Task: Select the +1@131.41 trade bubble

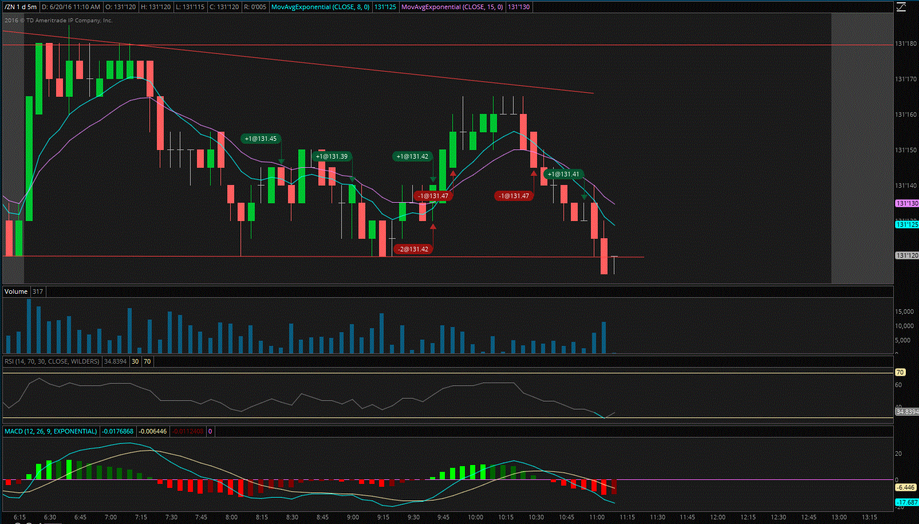Action: 563,174
